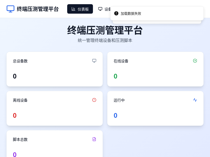Click the black 0 value under 总设备数

pos(15,76)
